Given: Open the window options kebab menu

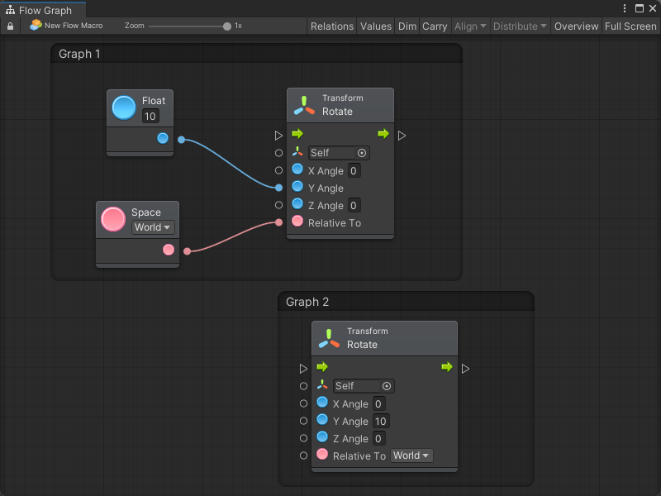Looking at the screenshot, I should click(x=625, y=9).
